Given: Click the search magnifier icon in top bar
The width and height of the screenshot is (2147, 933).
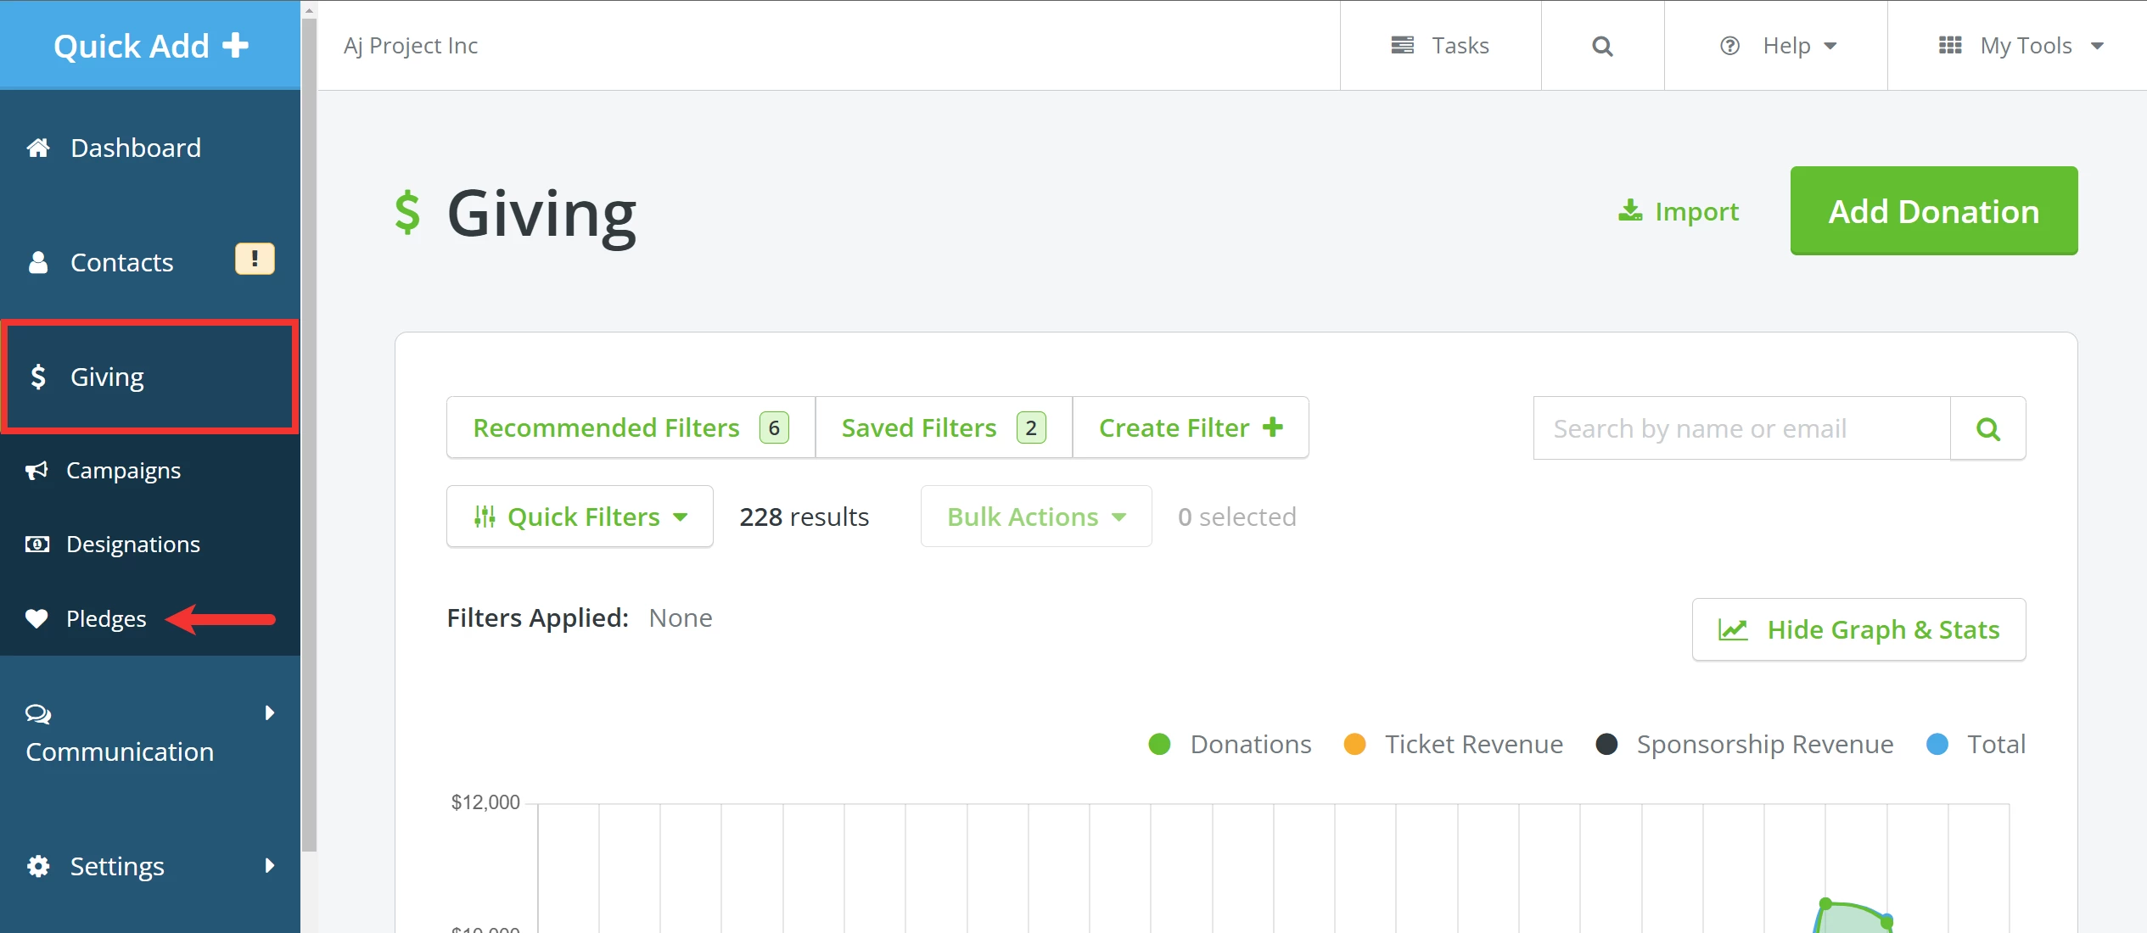Looking at the screenshot, I should tap(1602, 46).
